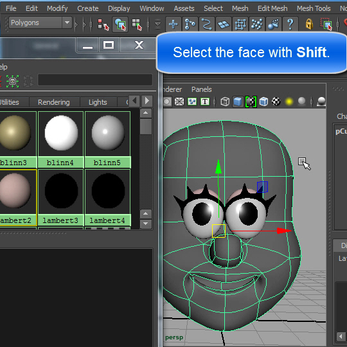
Task: Open the viewport Panels menu
Action: pos(201,89)
